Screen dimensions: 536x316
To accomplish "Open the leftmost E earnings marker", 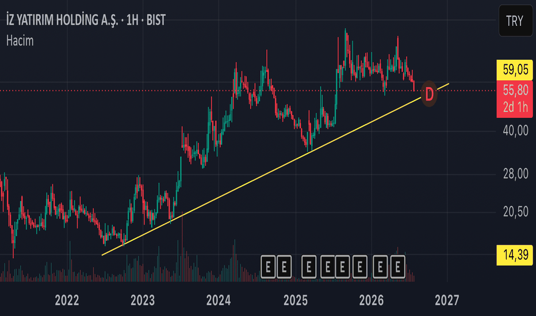I will pos(268,267).
